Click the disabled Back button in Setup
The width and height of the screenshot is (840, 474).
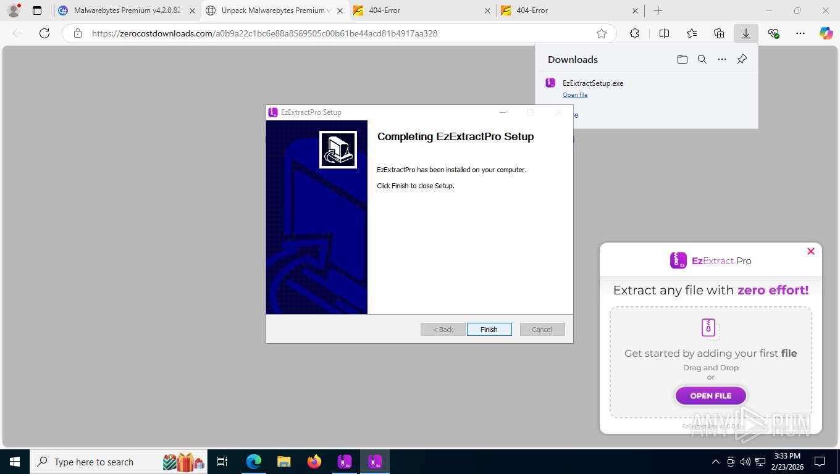click(x=443, y=330)
